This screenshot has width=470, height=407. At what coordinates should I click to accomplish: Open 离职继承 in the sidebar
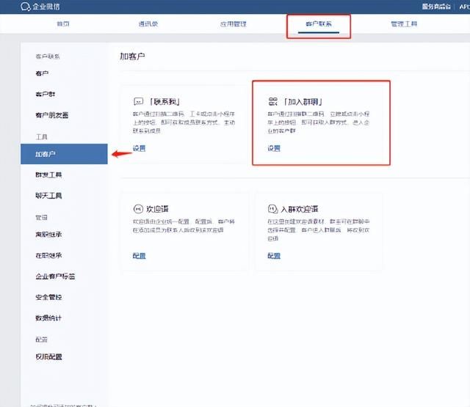[48, 235]
